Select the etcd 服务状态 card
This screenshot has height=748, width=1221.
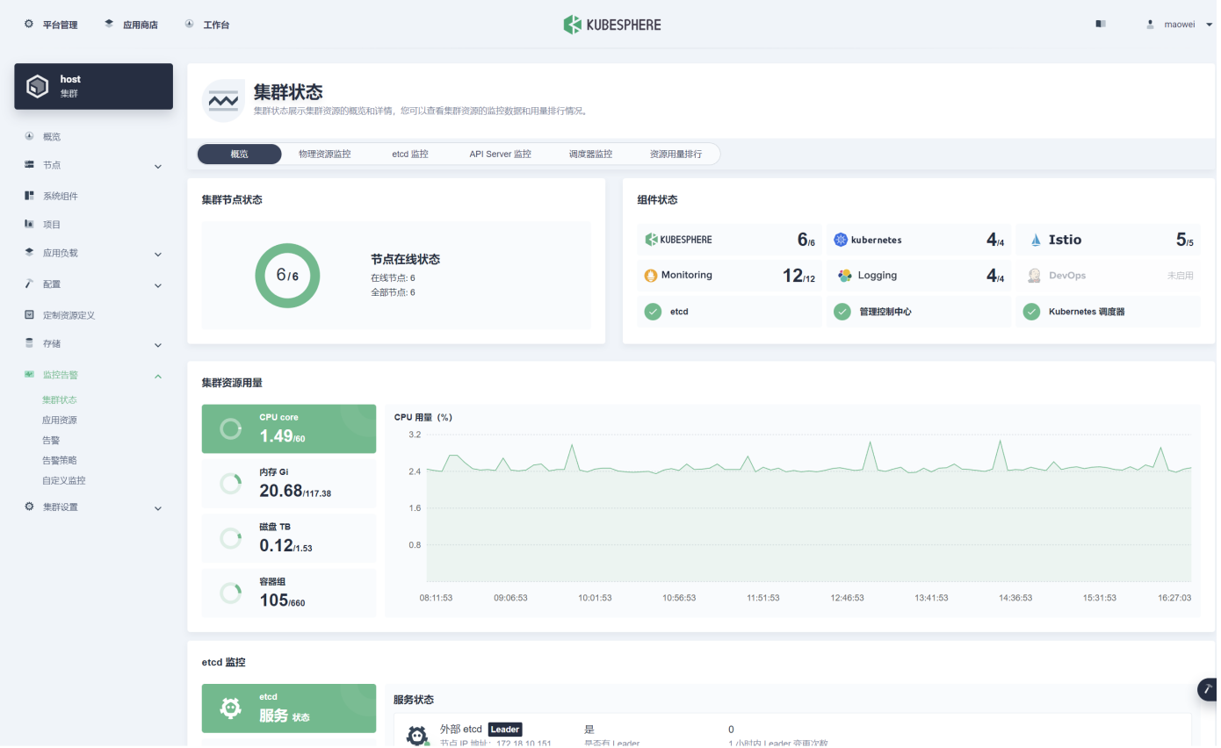coord(289,708)
